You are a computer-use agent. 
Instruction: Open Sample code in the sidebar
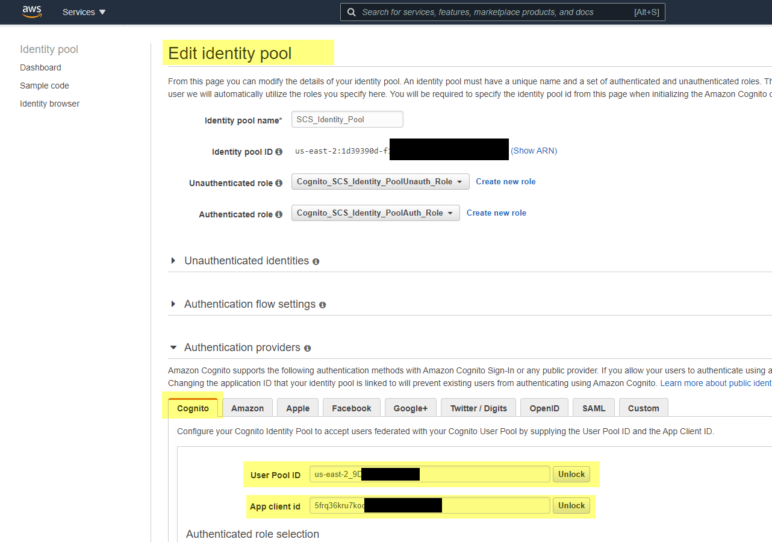(x=44, y=86)
